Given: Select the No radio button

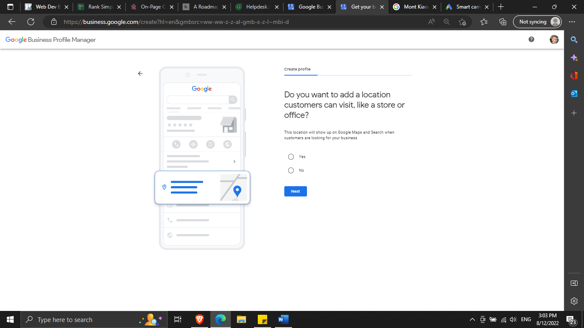Looking at the screenshot, I should pos(291,170).
